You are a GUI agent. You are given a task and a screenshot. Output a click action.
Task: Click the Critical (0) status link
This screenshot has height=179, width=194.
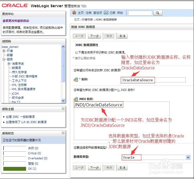34,153
